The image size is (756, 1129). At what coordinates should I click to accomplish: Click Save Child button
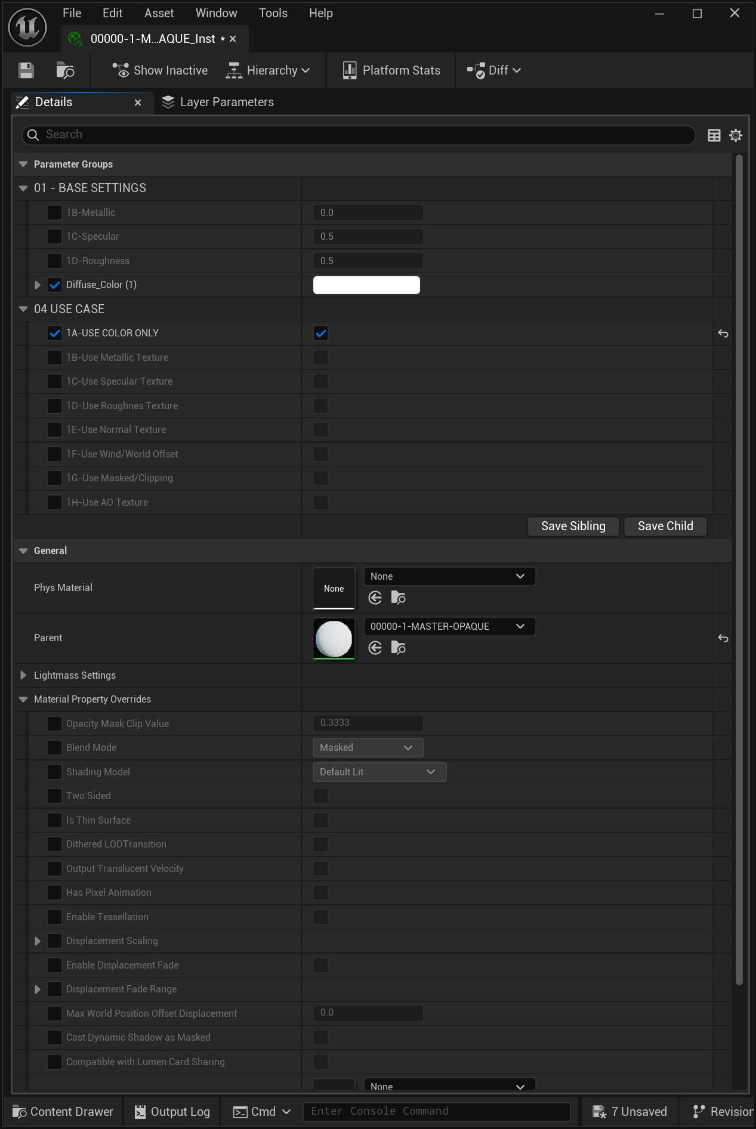point(665,526)
